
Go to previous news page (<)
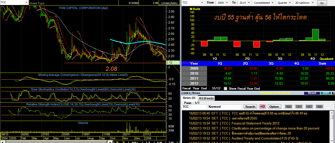(299, 106)
